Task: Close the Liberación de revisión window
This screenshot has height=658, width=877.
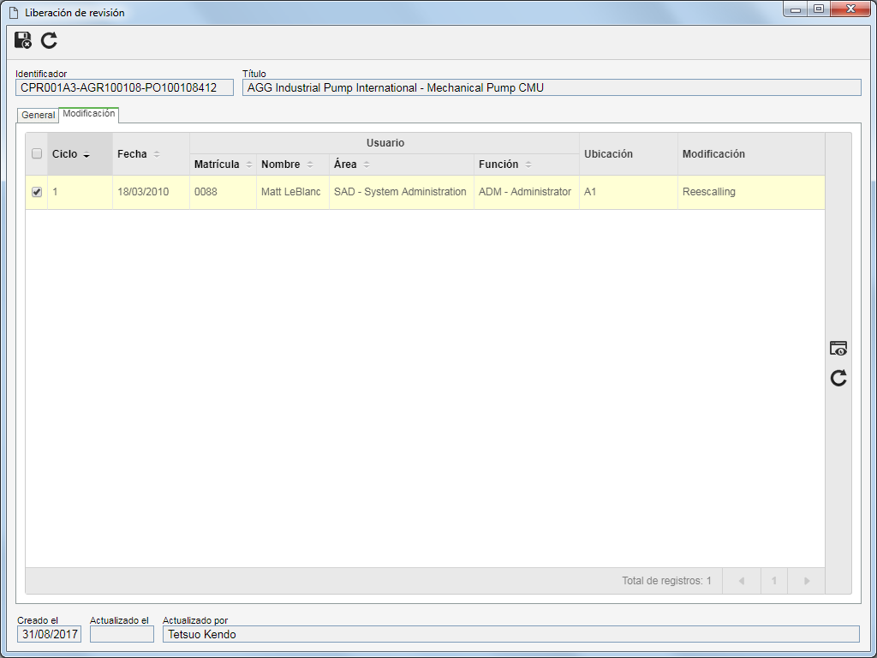Action: [x=850, y=9]
